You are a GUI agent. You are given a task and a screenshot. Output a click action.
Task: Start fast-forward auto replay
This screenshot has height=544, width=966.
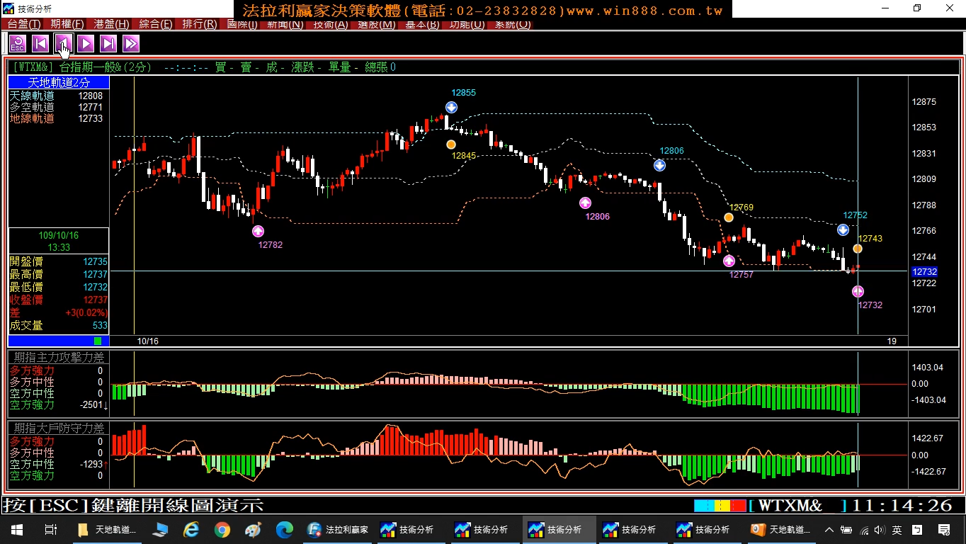pyautogui.click(x=131, y=44)
